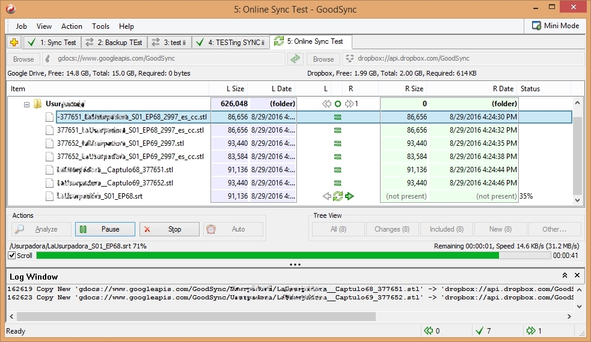Click the checkmark 7 status bar indicator
This screenshot has width=591, height=342.
[x=483, y=331]
